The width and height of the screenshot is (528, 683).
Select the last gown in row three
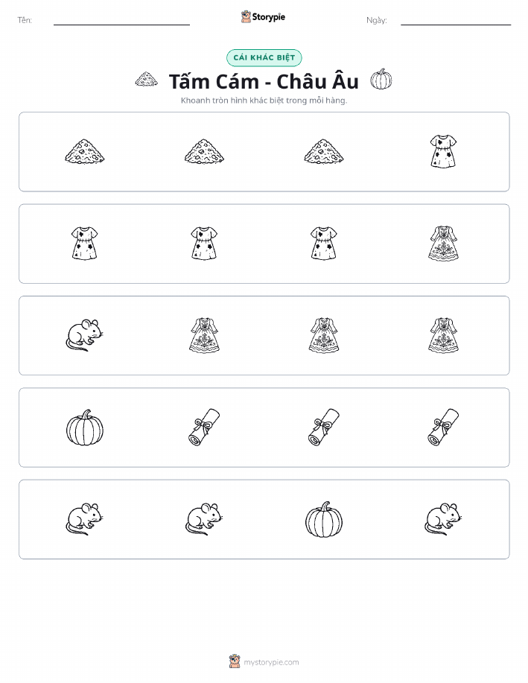(443, 335)
